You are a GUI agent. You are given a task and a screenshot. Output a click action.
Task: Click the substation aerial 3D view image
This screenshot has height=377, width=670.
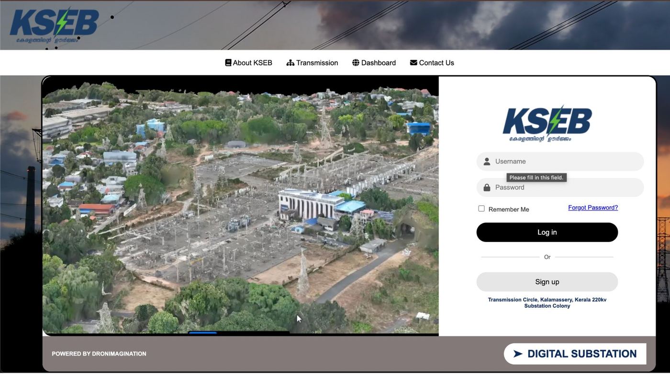tap(241, 206)
